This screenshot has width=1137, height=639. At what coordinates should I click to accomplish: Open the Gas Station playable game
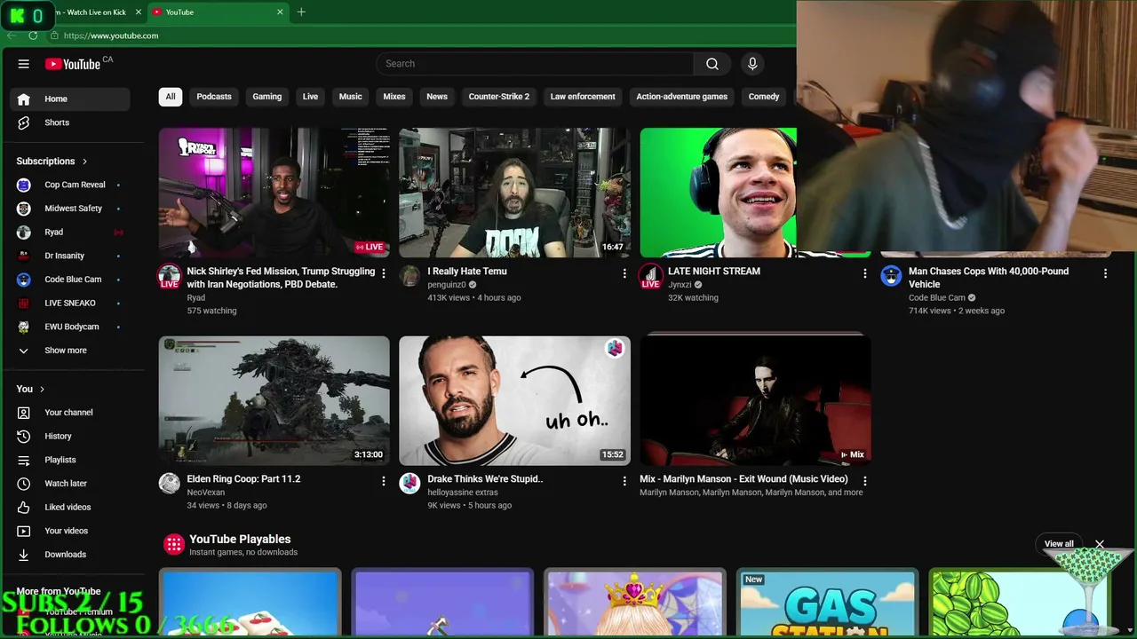(827, 603)
